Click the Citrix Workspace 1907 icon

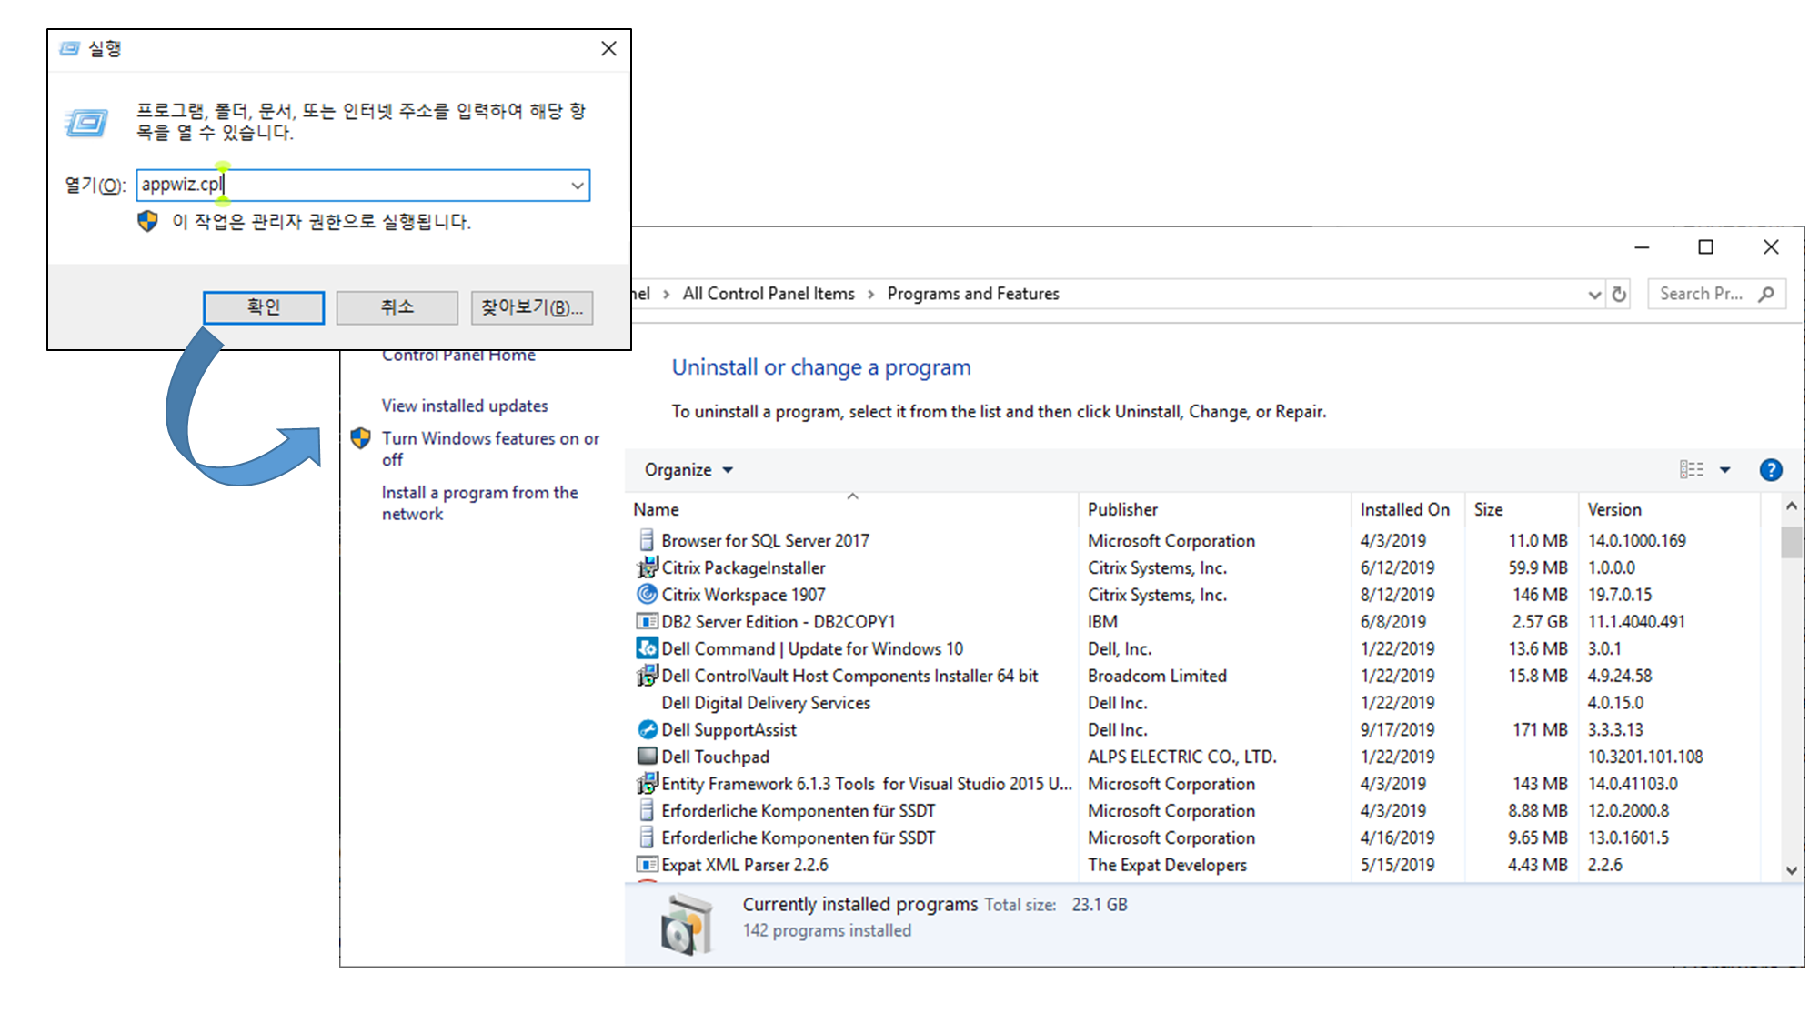(x=647, y=595)
